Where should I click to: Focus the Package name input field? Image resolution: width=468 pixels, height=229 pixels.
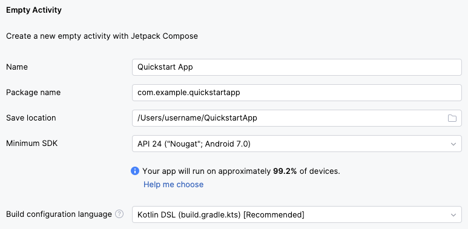pos(297,93)
